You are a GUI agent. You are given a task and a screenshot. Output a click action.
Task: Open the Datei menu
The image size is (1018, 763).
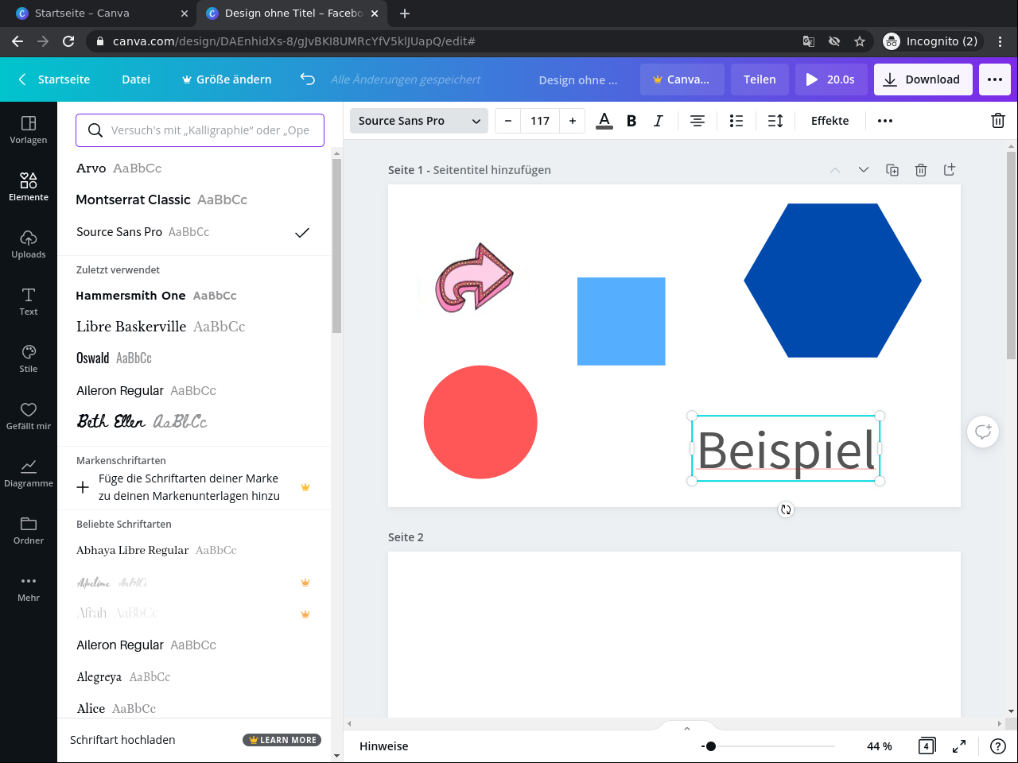click(136, 79)
